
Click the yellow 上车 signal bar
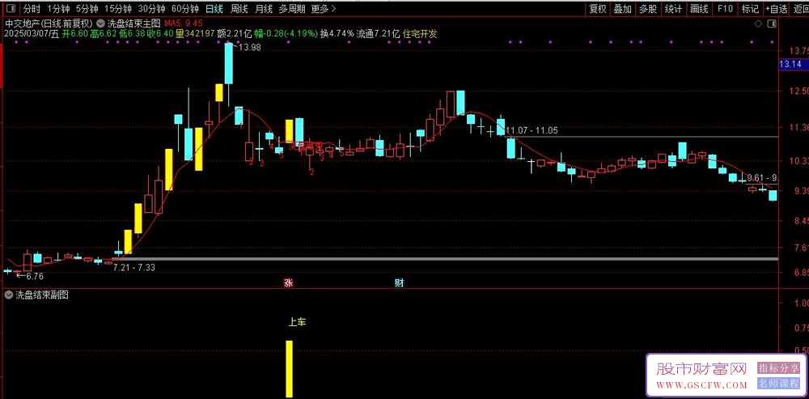(x=289, y=369)
